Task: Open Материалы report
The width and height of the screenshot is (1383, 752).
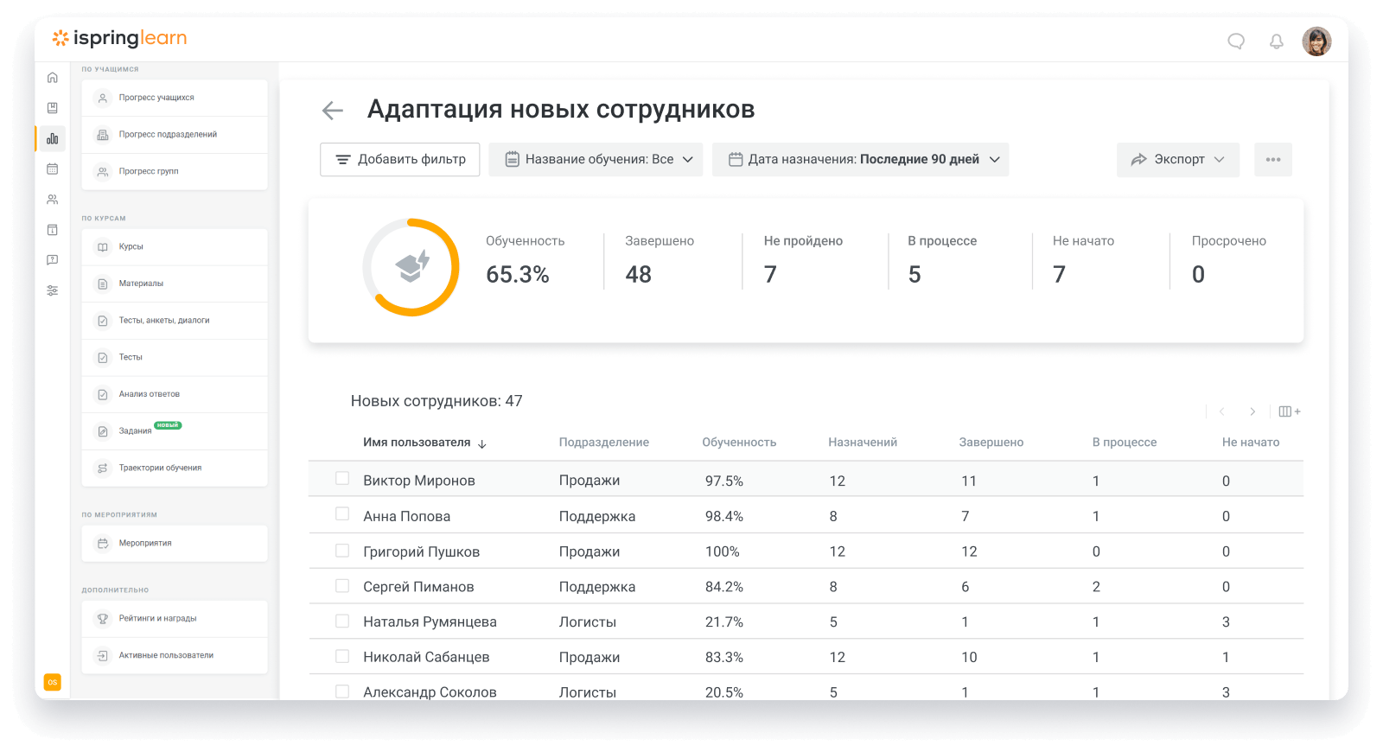Action: coord(175,284)
